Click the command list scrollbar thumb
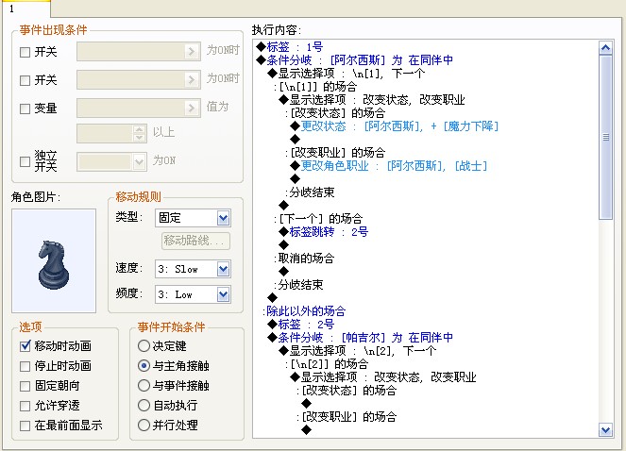Screen dimensions: 626x451 pos(605,138)
